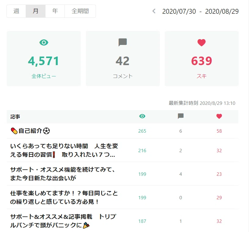Viewport: 249px width, 232px height.
Task: Click the green eye icon above 4,571
Action: point(44,42)
